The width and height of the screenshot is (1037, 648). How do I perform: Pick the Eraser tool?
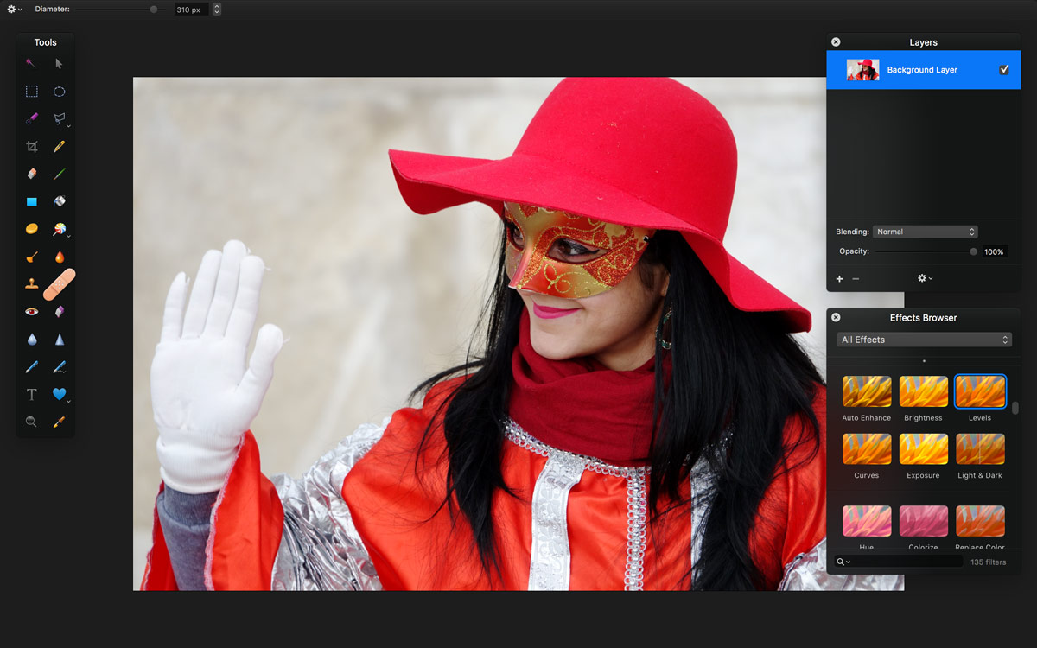[x=32, y=174]
